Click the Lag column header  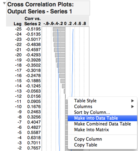(x=18, y=24)
